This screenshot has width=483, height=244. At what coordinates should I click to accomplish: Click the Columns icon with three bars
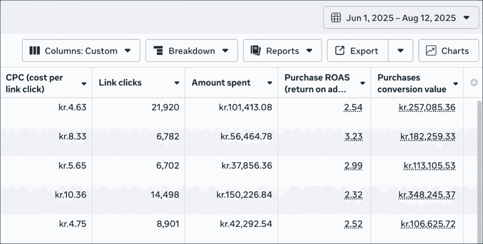34,51
